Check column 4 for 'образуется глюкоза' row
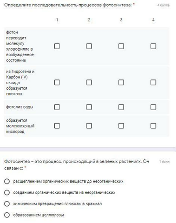176x223 pixels. (x=153, y=82)
